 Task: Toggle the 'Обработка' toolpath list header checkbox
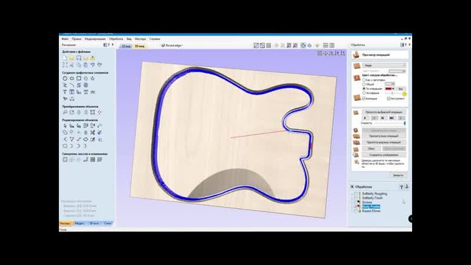pyautogui.click(x=352, y=187)
